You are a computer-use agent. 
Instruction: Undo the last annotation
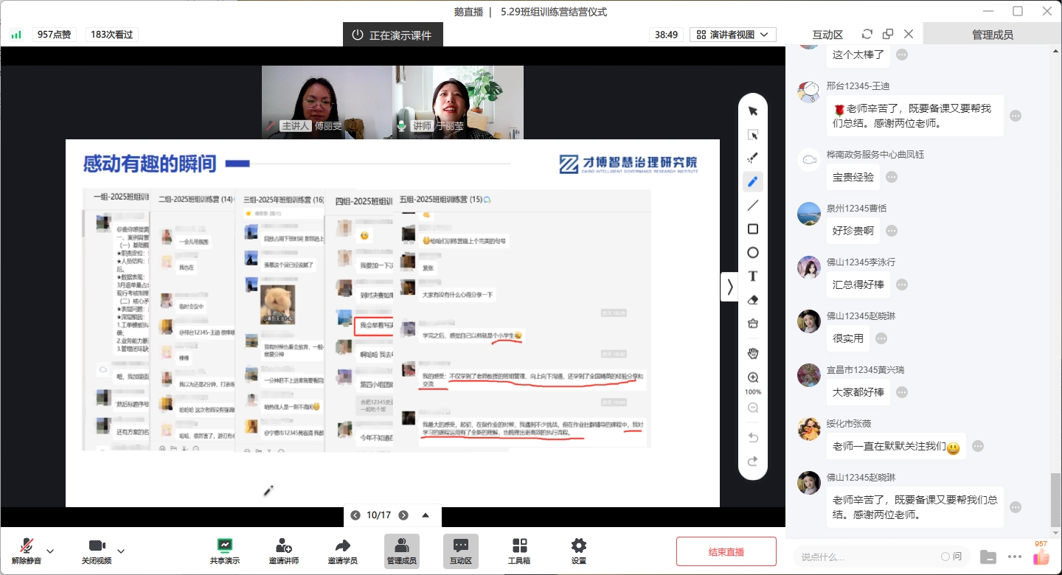coord(753,438)
